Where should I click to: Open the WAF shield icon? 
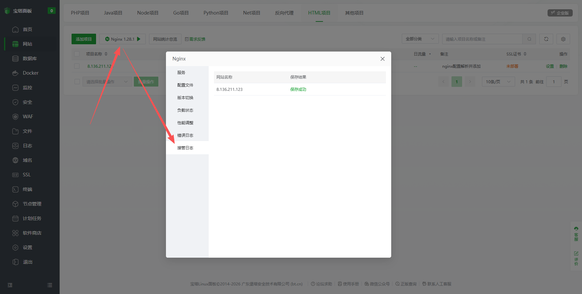tap(15, 117)
